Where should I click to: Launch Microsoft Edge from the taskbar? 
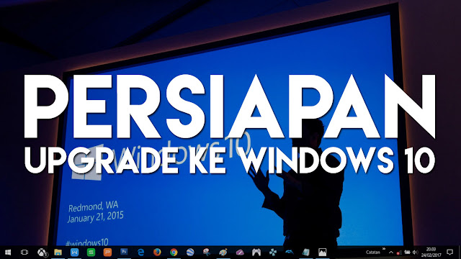click(140, 253)
